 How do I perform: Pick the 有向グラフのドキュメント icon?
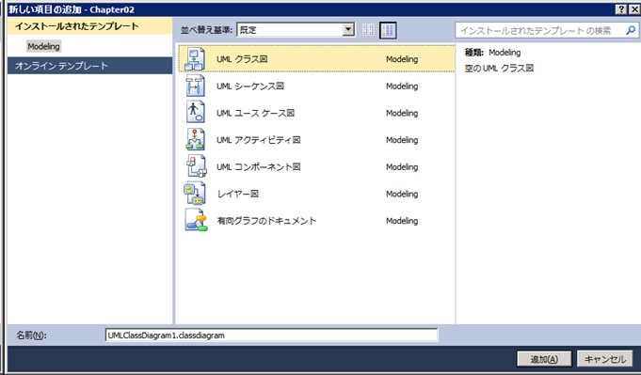(x=196, y=220)
